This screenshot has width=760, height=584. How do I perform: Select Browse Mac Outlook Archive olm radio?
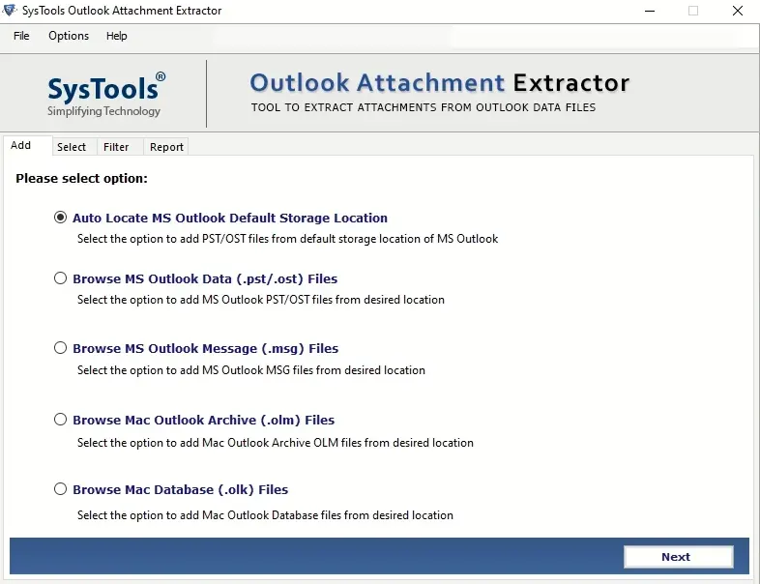[x=60, y=420]
